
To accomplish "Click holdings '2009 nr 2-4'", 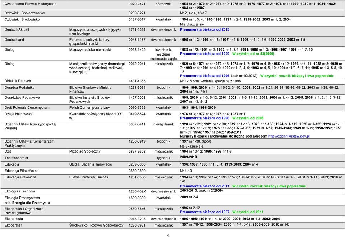I will click(x=189, y=197).
